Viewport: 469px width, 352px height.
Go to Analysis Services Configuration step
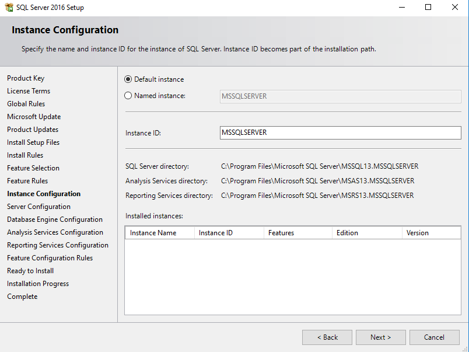click(x=55, y=232)
